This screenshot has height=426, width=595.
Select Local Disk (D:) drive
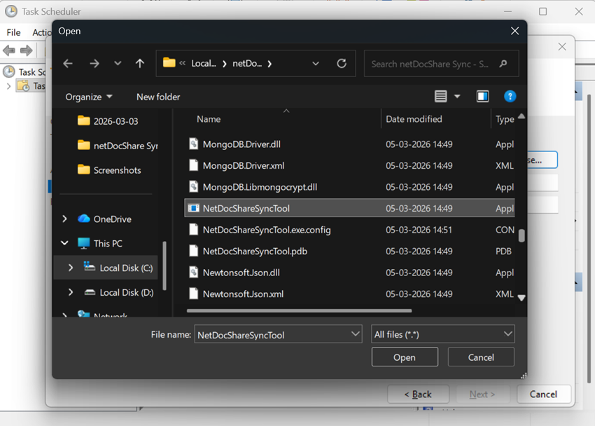coord(119,292)
